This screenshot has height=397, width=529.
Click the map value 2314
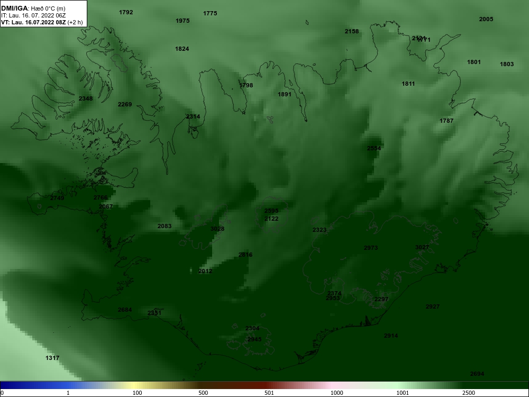193,116
